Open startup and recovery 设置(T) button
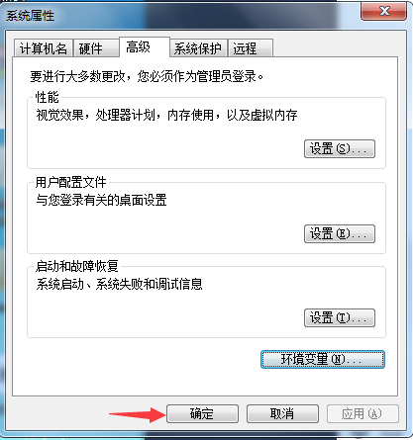The width and height of the screenshot is (413, 440). (x=340, y=317)
